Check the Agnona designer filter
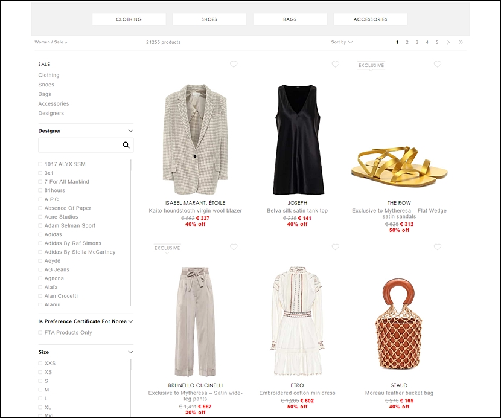Image resolution: width=501 pixels, height=418 pixels. [x=40, y=278]
